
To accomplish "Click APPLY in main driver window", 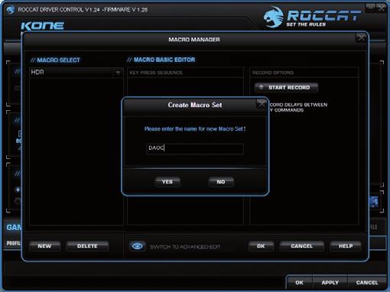I will [x=330, y=283].
